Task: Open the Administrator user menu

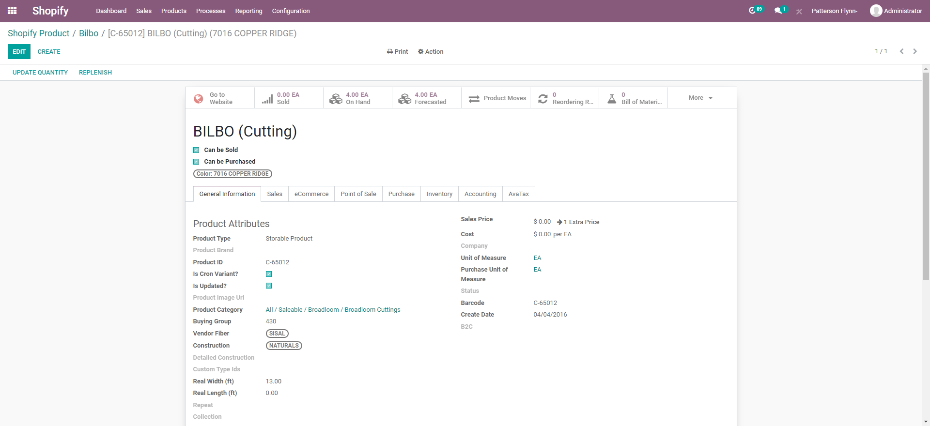Action: coord(896,11)
